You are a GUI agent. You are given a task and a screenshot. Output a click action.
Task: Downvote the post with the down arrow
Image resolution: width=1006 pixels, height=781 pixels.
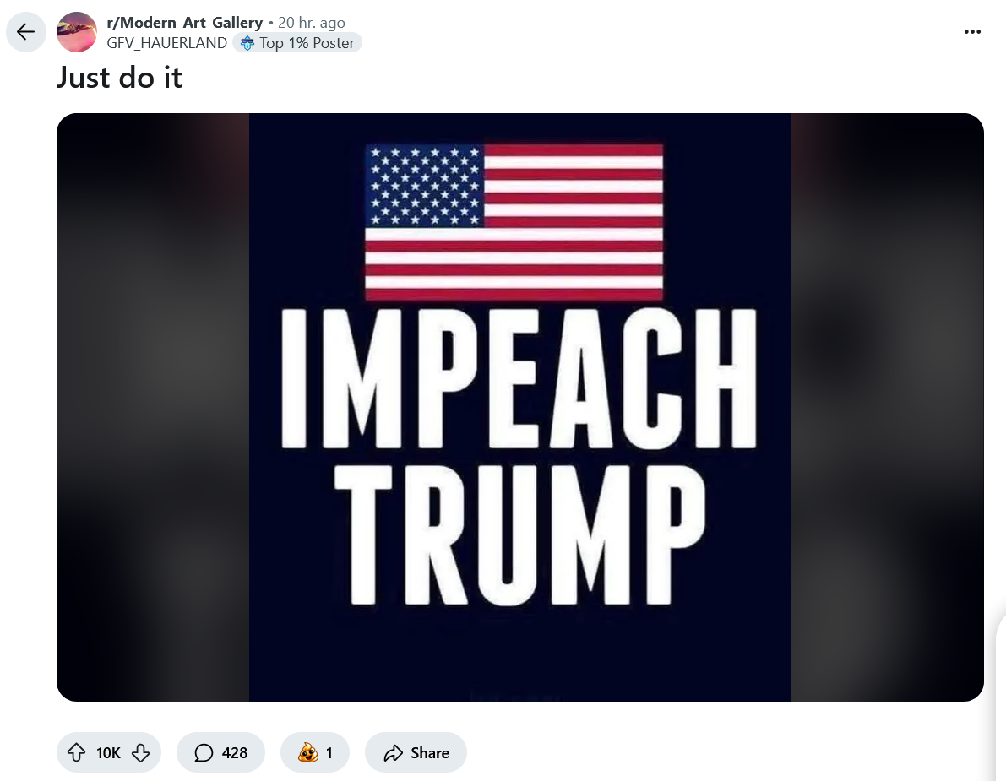pyautogui.click(x=140, y=752)
